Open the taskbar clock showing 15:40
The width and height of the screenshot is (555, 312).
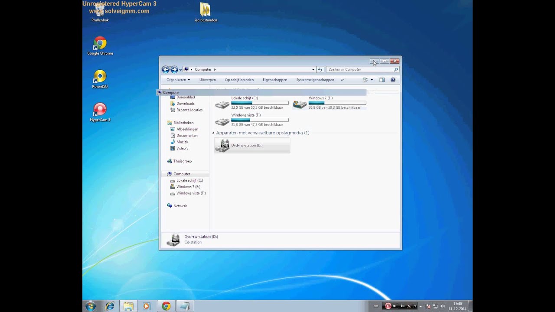coord(457,306)
